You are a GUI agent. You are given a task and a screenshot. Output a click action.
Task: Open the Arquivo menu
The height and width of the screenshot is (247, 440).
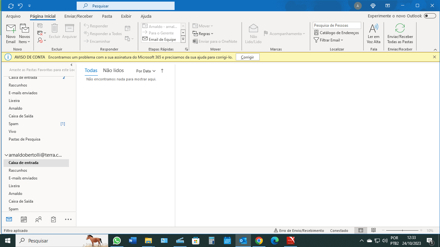tap(13, 16)
